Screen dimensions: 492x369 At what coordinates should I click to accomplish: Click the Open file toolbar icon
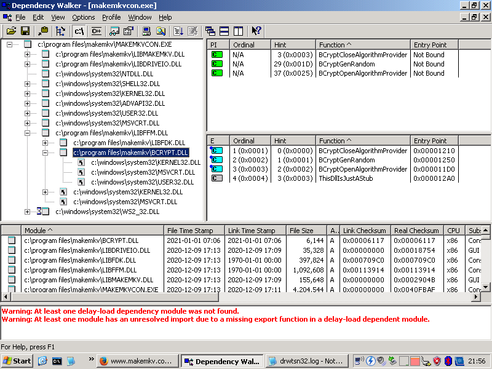click(11, 31)
